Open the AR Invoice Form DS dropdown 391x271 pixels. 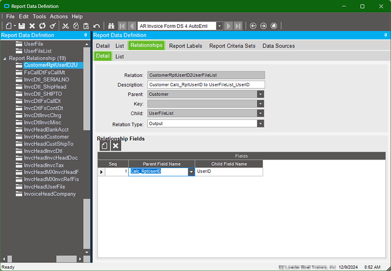coord(219,26)
